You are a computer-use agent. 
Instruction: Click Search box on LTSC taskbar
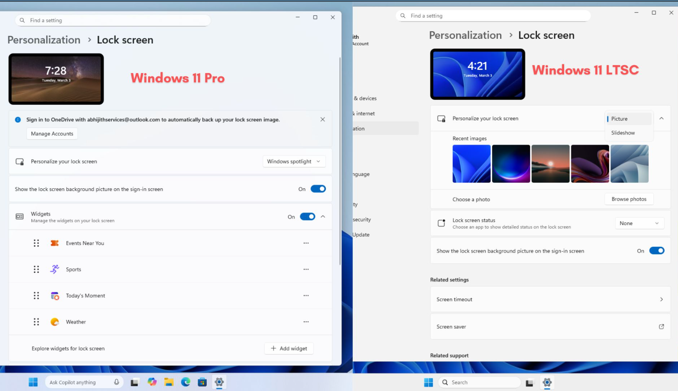coord(480,382)
